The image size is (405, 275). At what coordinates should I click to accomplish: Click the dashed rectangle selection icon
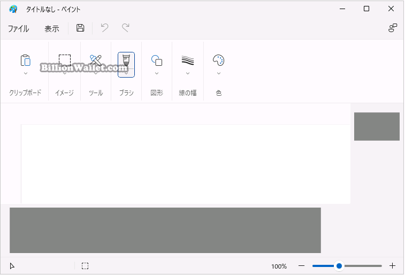click(65, 60)
